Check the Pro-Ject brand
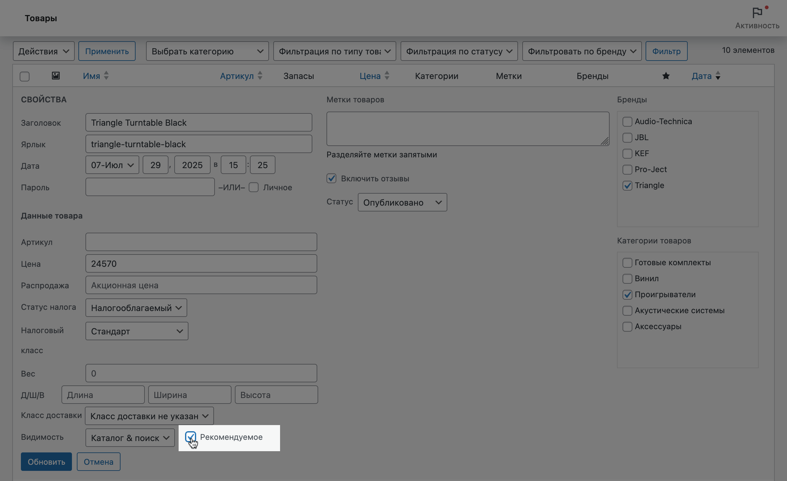Viewport: 787px width, 481px height. click(x=627, y=170)
